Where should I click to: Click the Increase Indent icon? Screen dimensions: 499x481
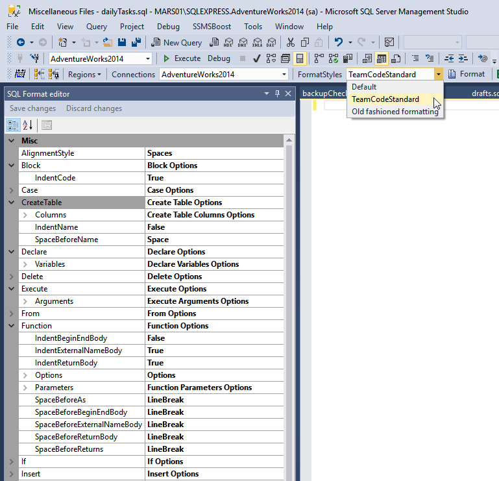point(463,58)
